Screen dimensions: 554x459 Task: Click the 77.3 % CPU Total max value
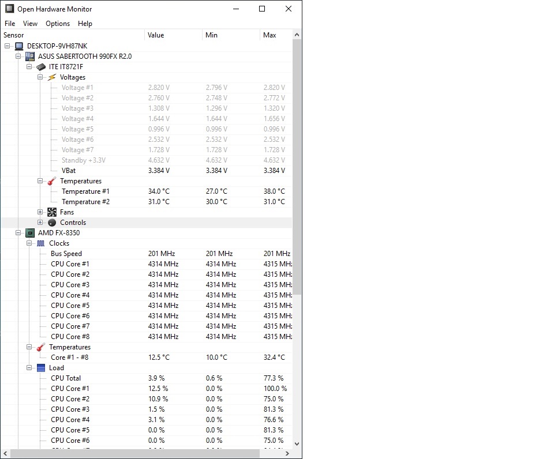274,378
